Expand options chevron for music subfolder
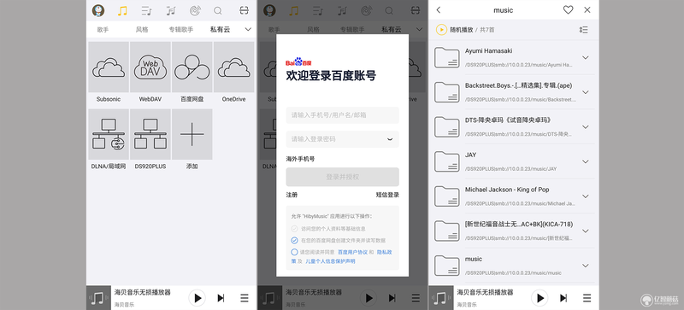This screenshot has height=310, width=684. (586, 266)
